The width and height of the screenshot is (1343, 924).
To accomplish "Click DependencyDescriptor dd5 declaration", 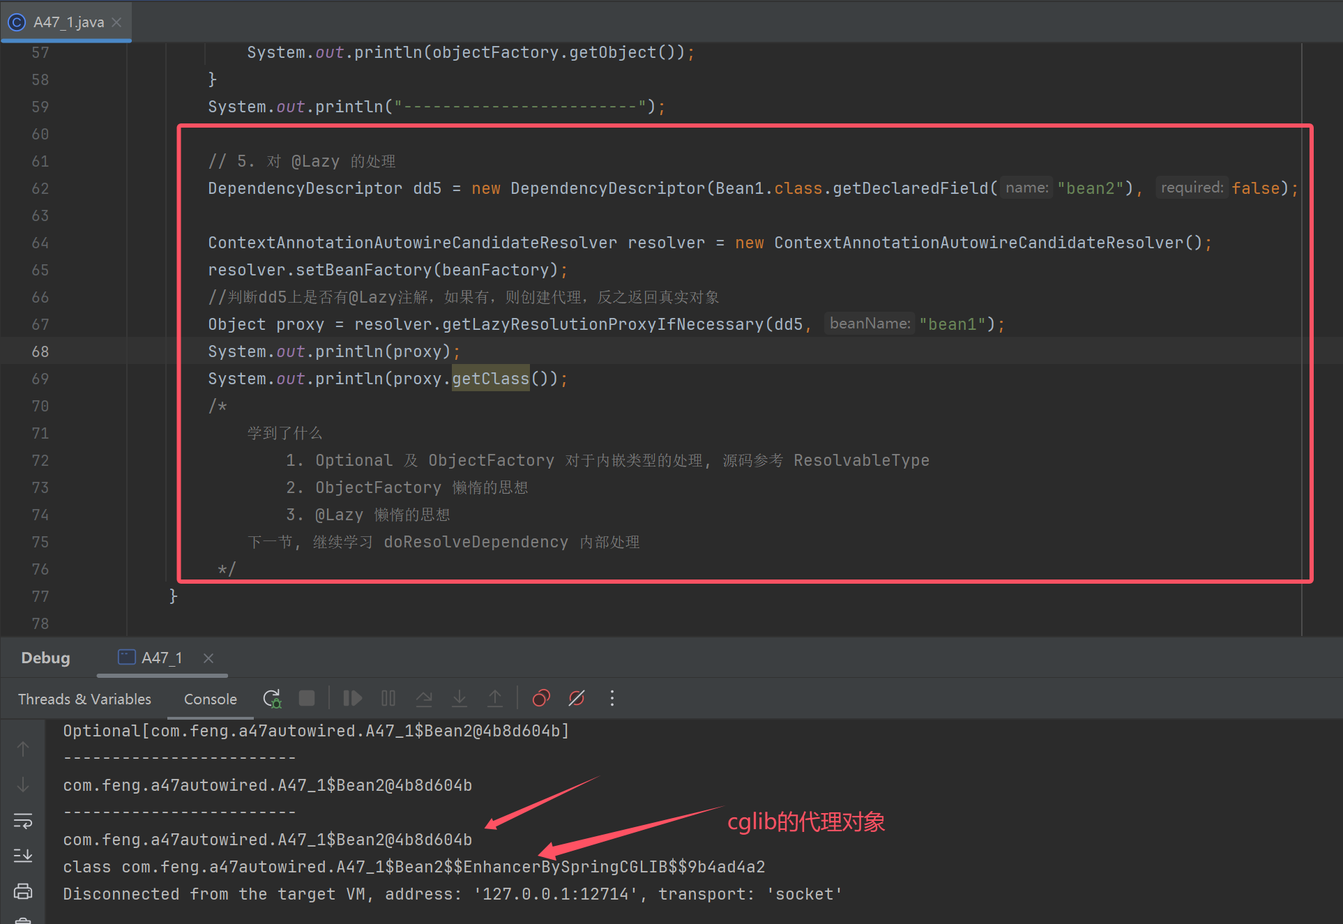I will tap(324, 188).
